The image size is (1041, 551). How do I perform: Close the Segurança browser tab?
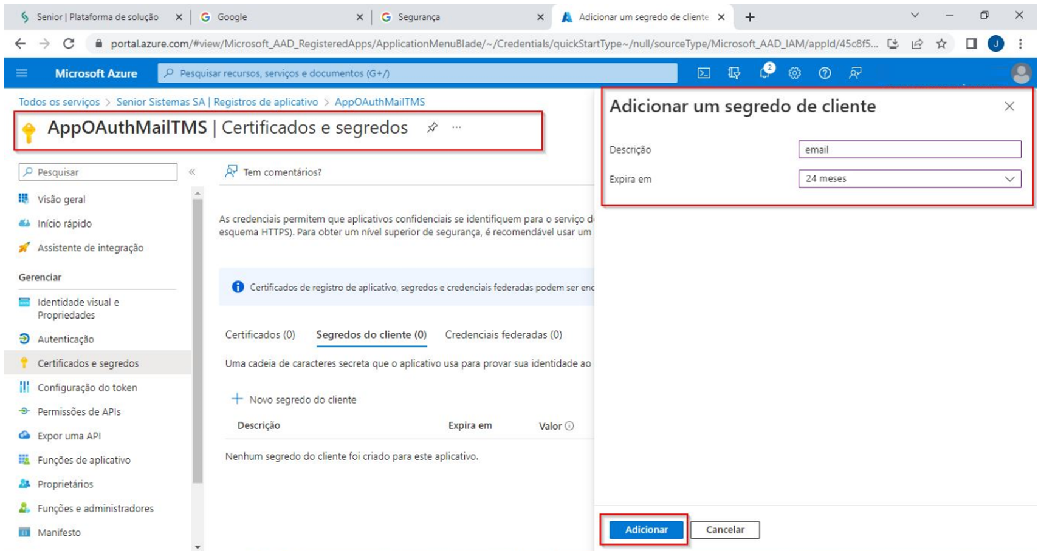[540, 17]
